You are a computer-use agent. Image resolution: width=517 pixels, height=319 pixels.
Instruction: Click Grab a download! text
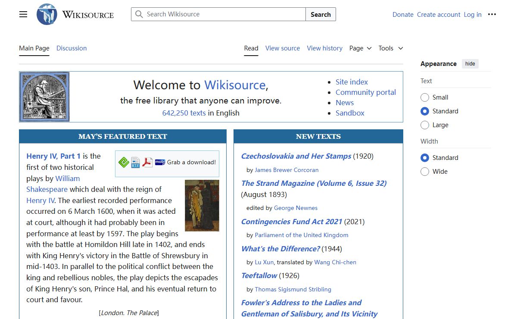[191, 162]
